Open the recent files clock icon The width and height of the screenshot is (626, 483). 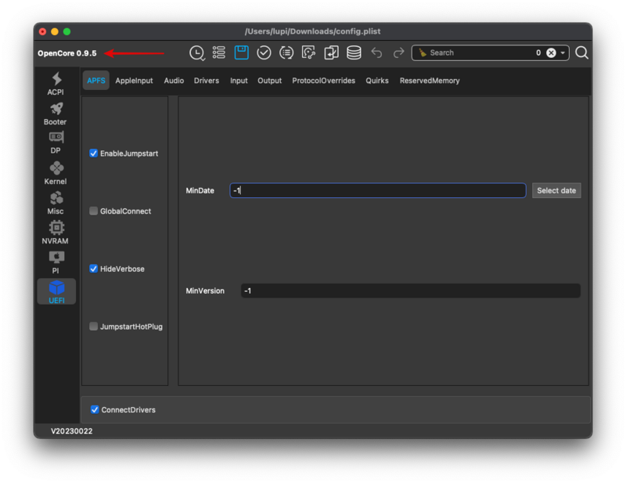197,52
